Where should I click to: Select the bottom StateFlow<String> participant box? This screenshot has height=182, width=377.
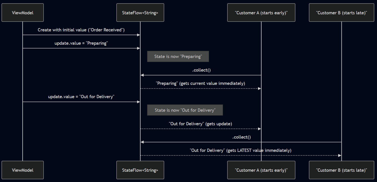click(x=140, y=170)
